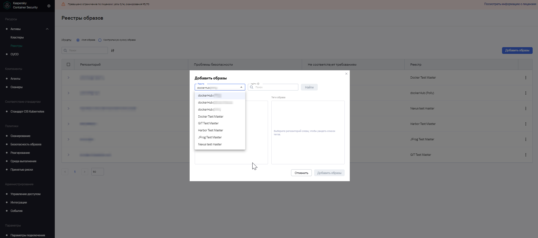Go to Сканеры in the sidebar
Image resolution: width=538 pixels, height=238 pixels.
point(17,87)
